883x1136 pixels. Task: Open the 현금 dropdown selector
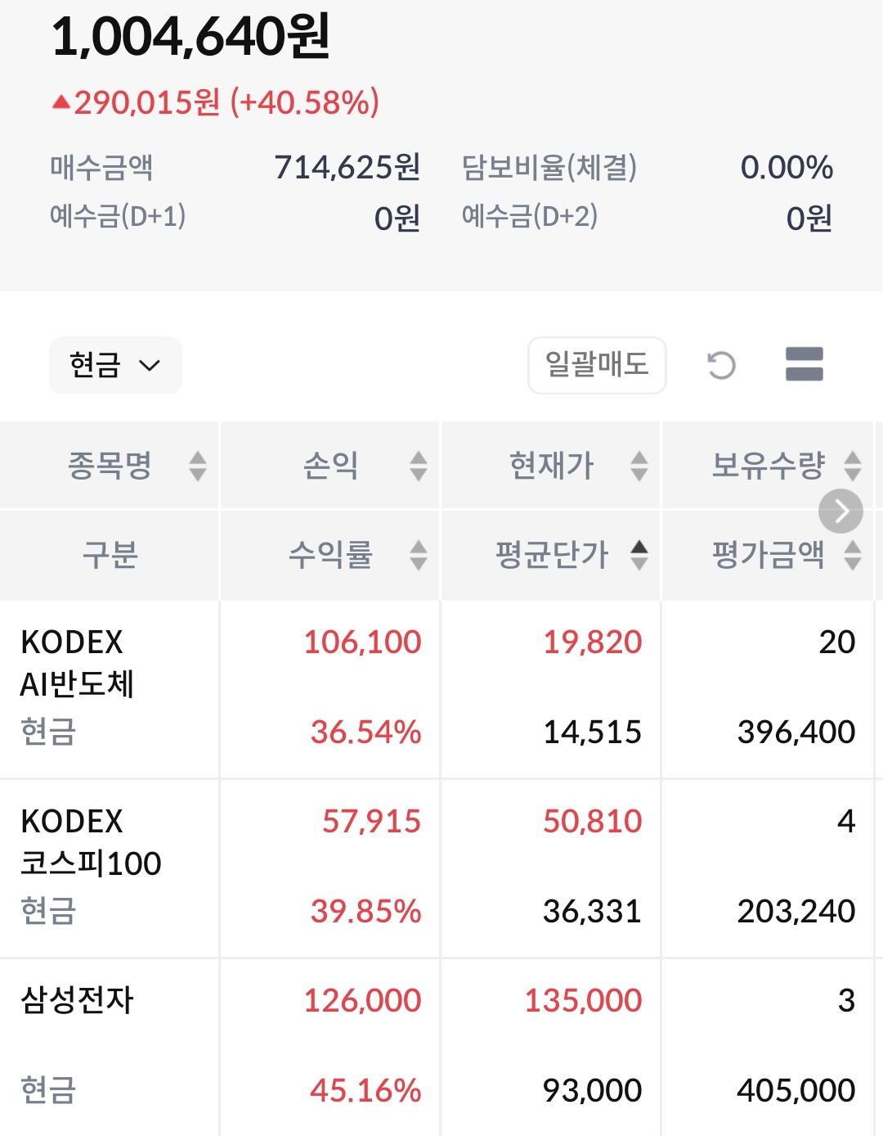point(115,365)
